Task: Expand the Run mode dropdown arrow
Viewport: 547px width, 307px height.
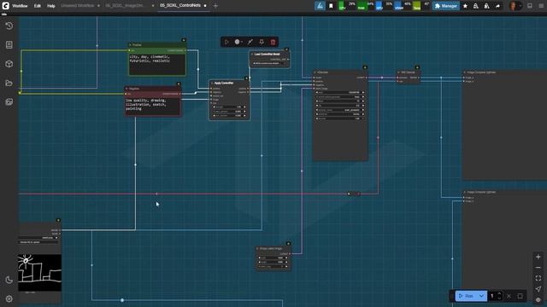Action: pos(481,296)
